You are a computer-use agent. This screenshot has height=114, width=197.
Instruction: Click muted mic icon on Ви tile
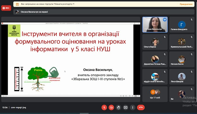click(191, 89)
